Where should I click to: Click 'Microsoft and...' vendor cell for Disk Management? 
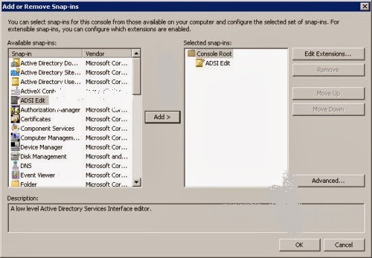click(106, 156)
